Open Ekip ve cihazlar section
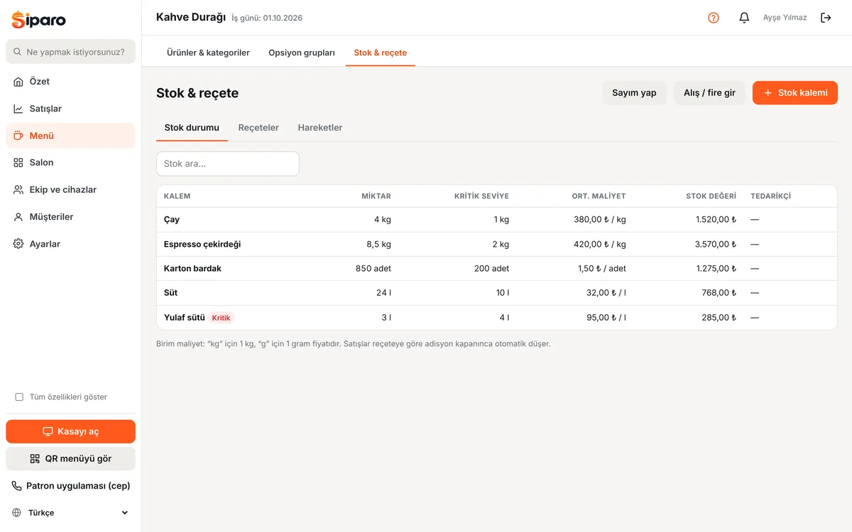 70,189
